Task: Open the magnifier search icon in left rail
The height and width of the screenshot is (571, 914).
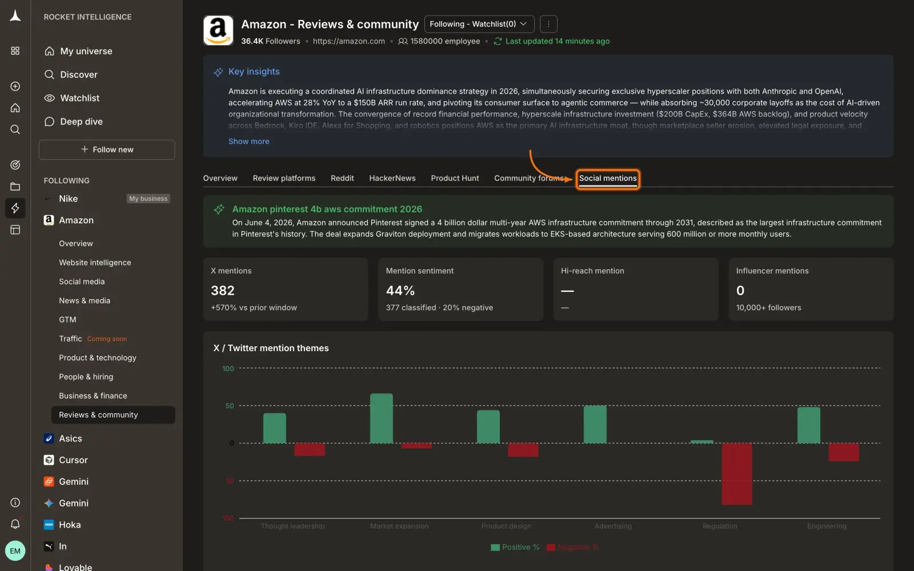Action: [15, 130]
